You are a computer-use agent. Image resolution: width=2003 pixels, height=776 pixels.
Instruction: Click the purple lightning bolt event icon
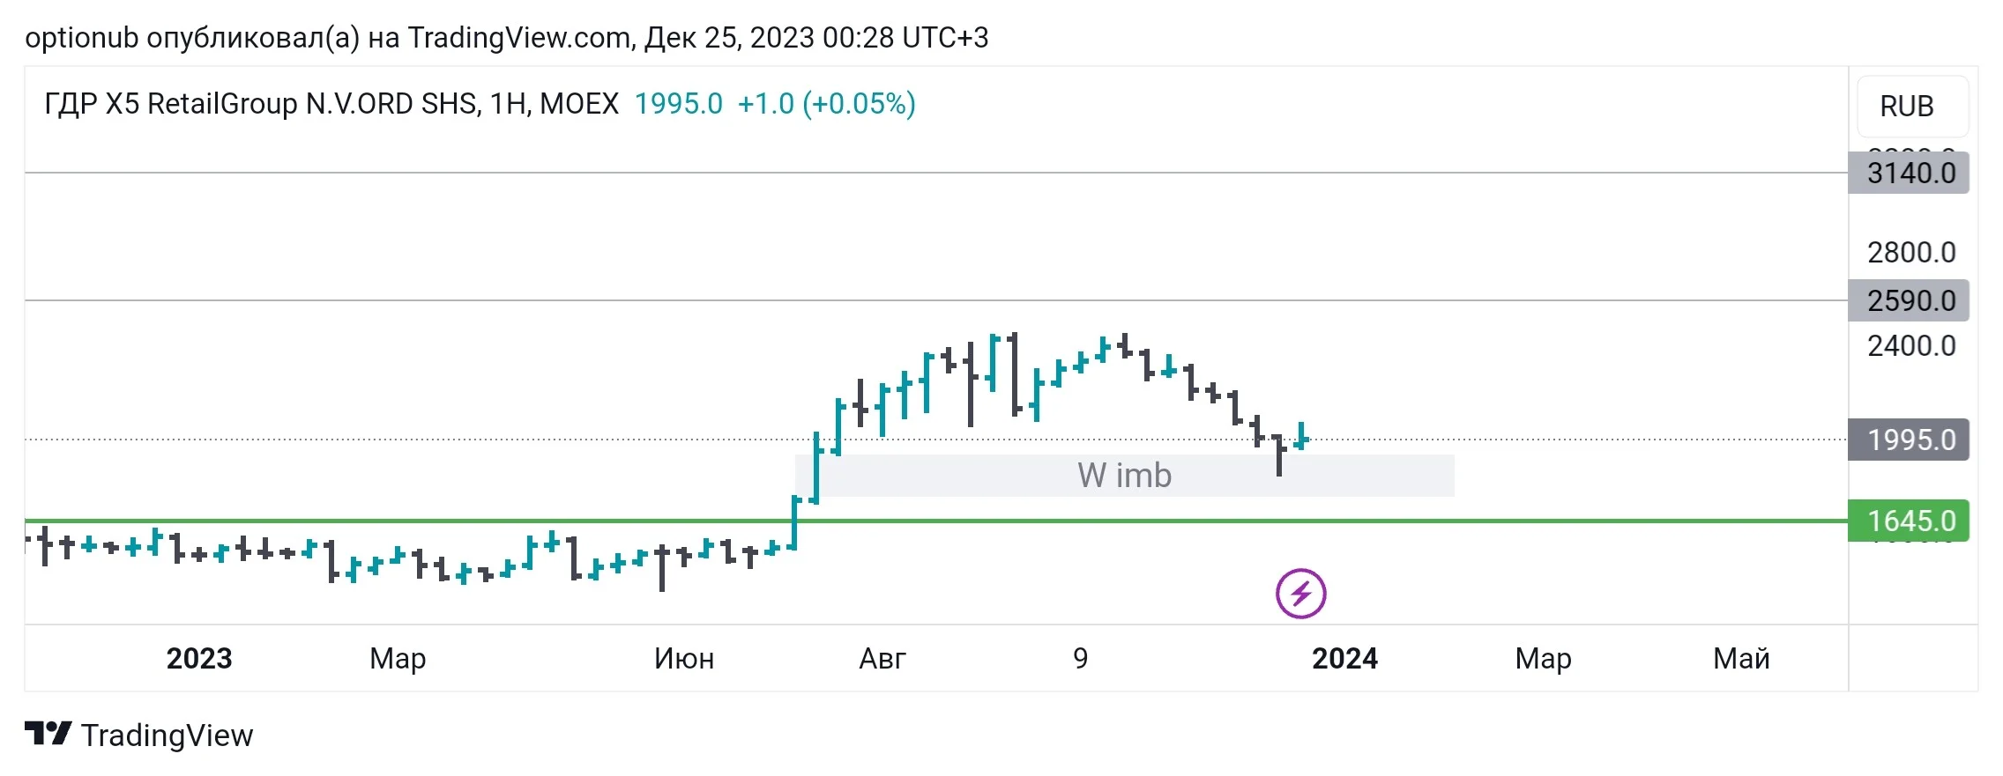[x=1300, y=594]
